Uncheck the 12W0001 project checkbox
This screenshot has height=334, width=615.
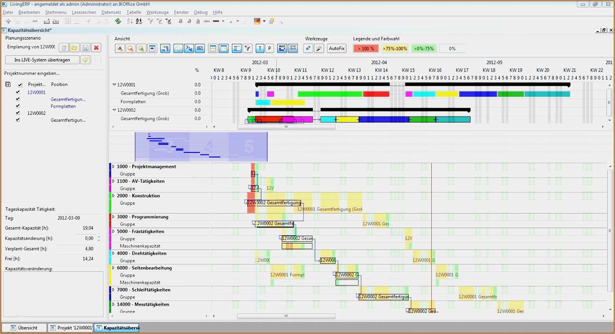(17, 92)
